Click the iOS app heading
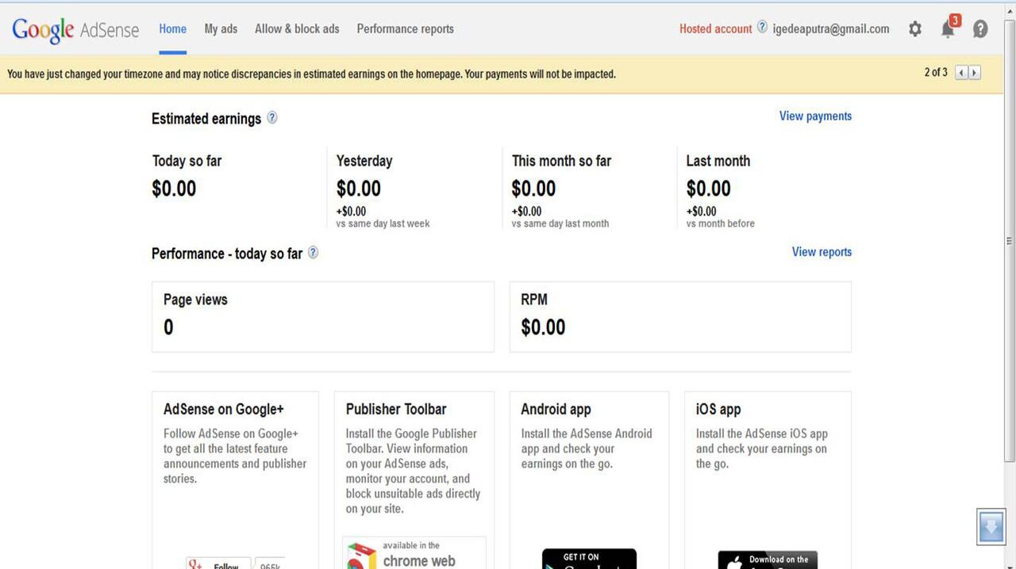Viewport: 1016px width, 569px height. point(718,410)
